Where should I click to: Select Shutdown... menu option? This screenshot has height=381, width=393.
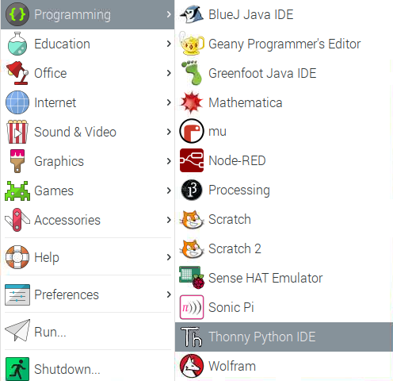(87, 369)
